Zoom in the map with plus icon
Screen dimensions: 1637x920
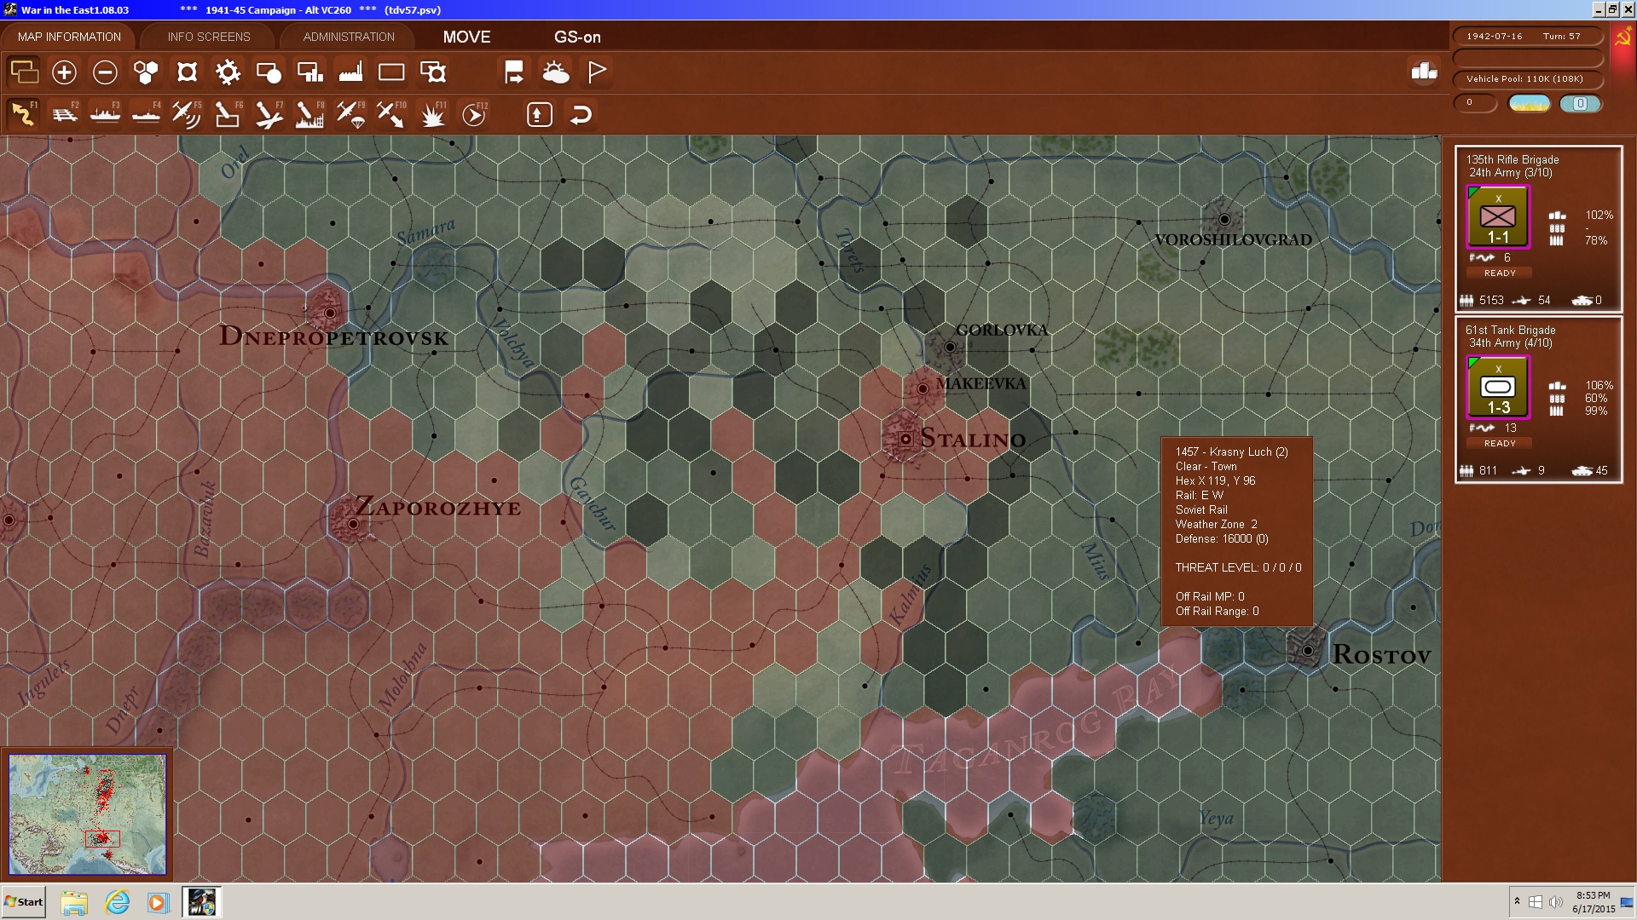(x=64, y=72)
